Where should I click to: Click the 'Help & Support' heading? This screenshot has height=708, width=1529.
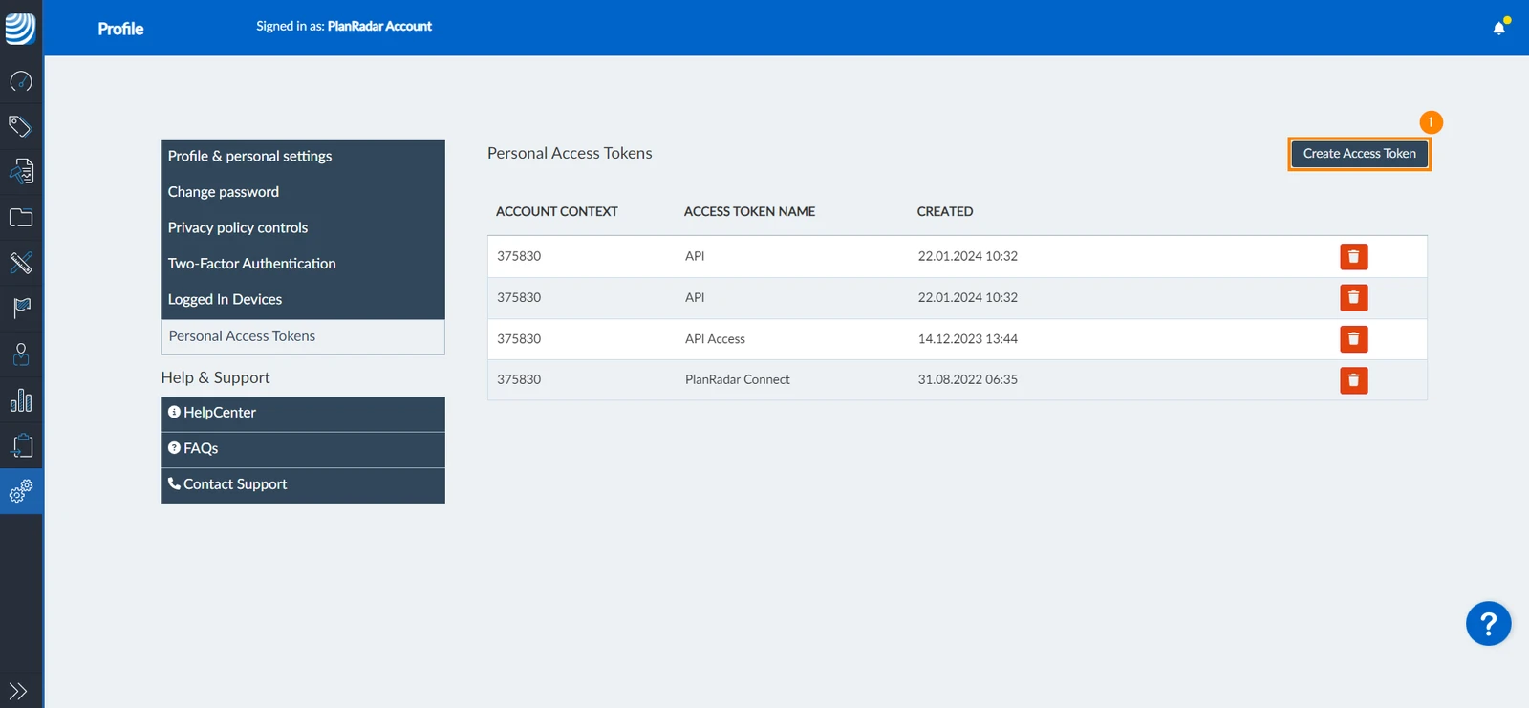click(x=215, y=378)
